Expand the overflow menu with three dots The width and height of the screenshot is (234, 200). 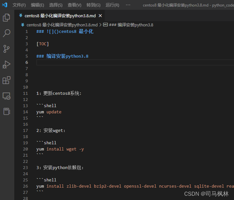pyautogui.click(x=128, y=5)
